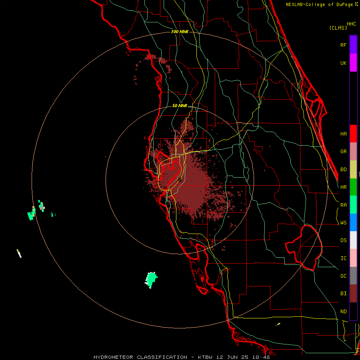Click the ND black legend swatch

click(x=353, y=311)
